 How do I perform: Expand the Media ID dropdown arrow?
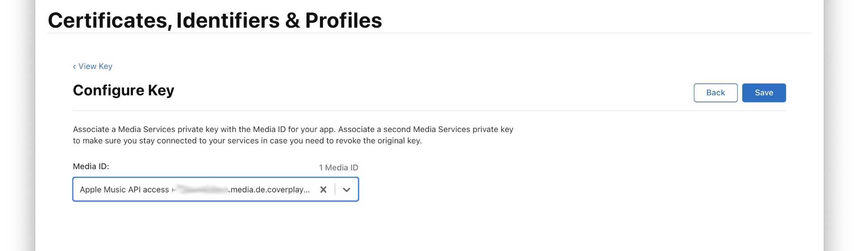346,190
